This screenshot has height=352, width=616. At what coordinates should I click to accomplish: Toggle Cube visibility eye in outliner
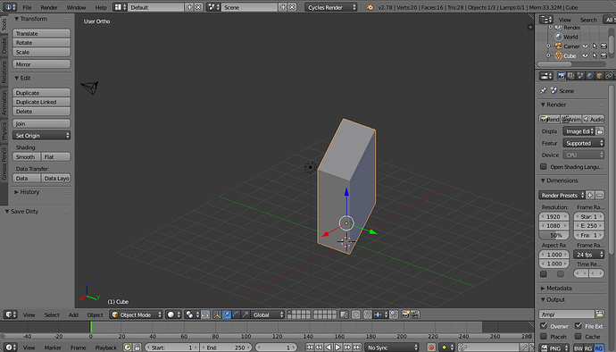click(585, 56)
